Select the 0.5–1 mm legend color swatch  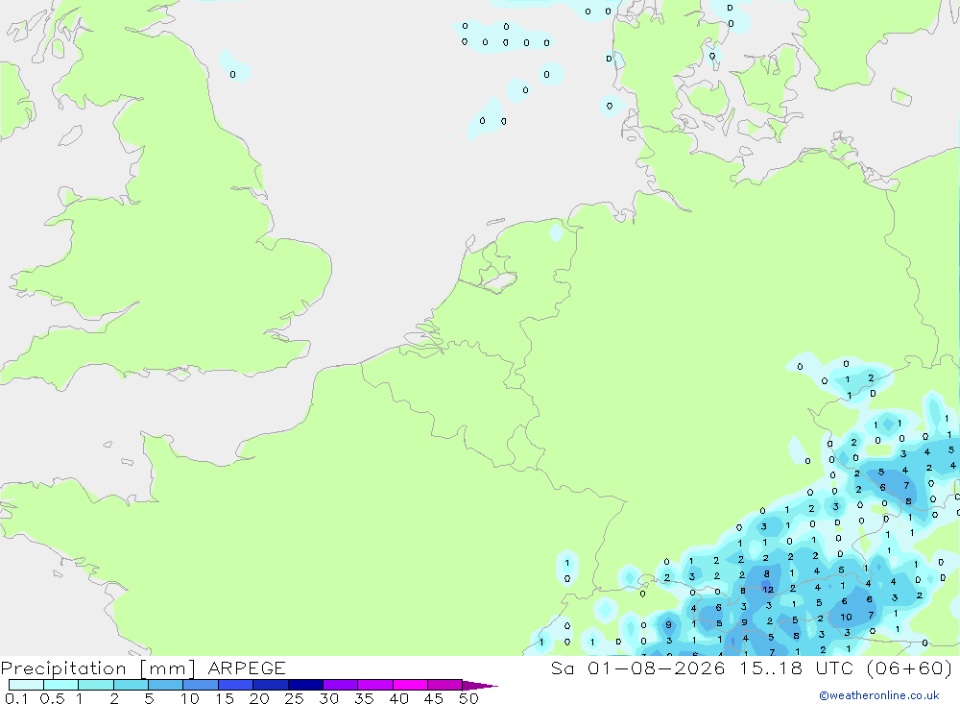point(61,685)
